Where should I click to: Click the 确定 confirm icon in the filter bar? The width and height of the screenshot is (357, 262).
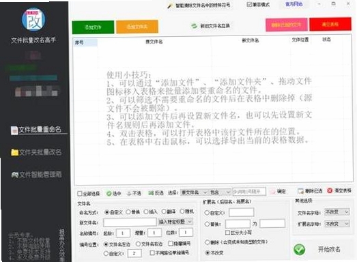(272, 192)
